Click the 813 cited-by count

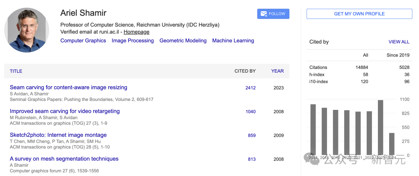pos(252,159)
